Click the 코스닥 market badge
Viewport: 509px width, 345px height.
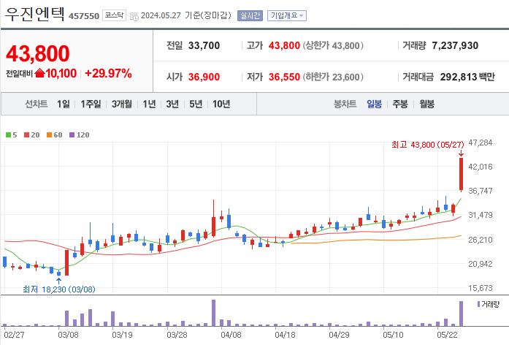114,15
